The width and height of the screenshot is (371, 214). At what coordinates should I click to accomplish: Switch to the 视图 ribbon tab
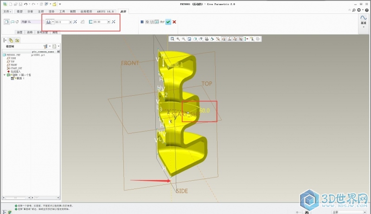pos(73,12)
